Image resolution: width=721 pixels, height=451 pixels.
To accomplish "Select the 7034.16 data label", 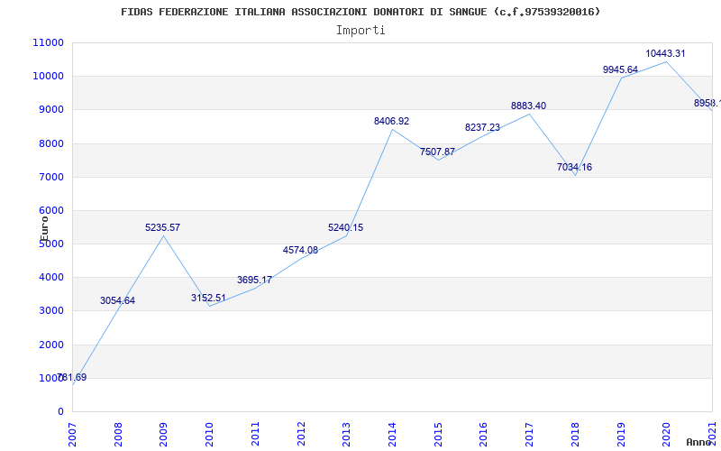I will [574, 168].
